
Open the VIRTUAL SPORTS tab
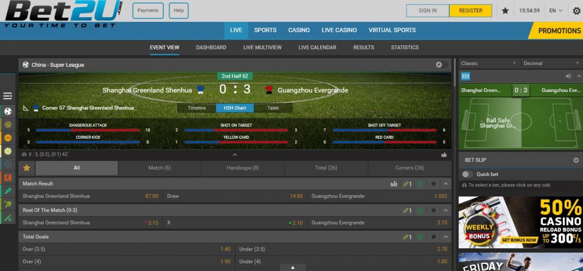click(392, 30)
